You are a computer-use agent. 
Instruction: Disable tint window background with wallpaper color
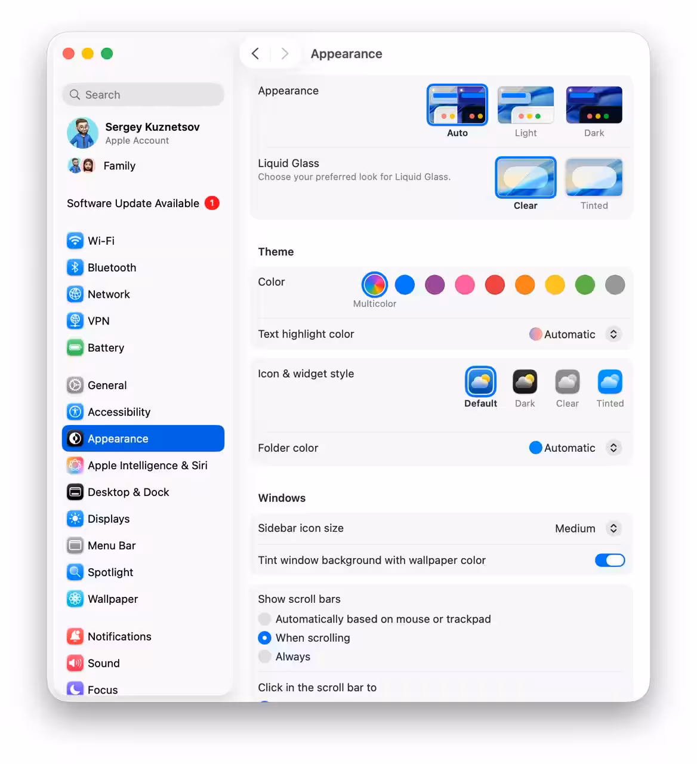click(x=609, y=560)
